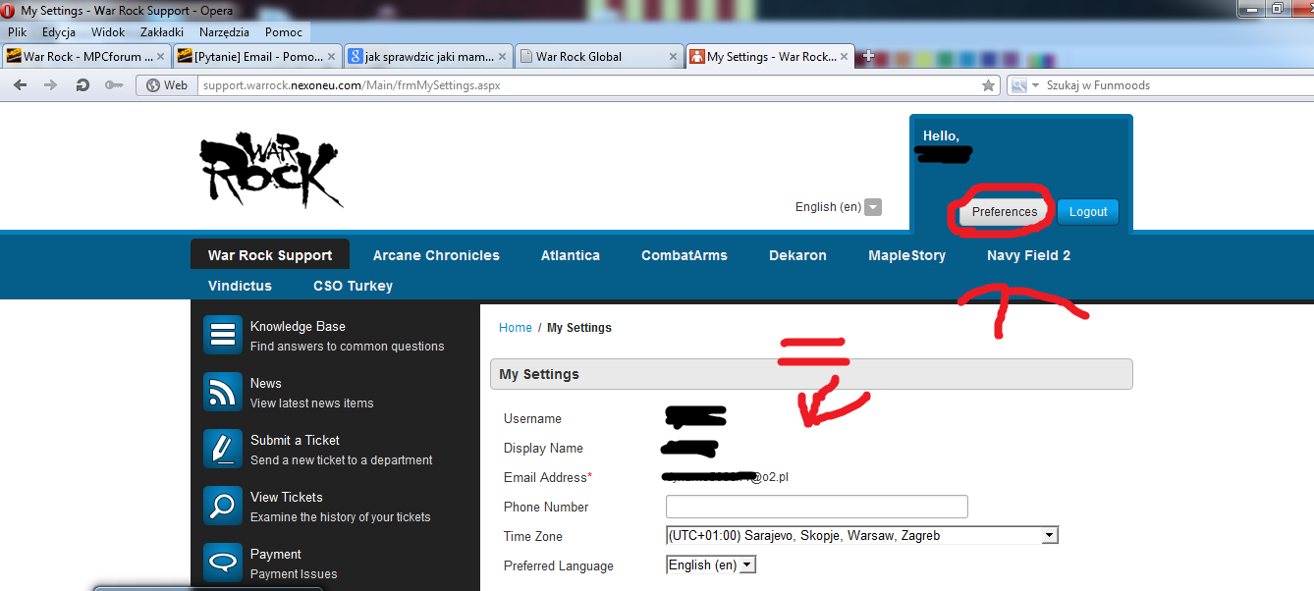1314x591 pixels.
Task: Reload the page with the refresh icon
Action: tap(83, 85)
